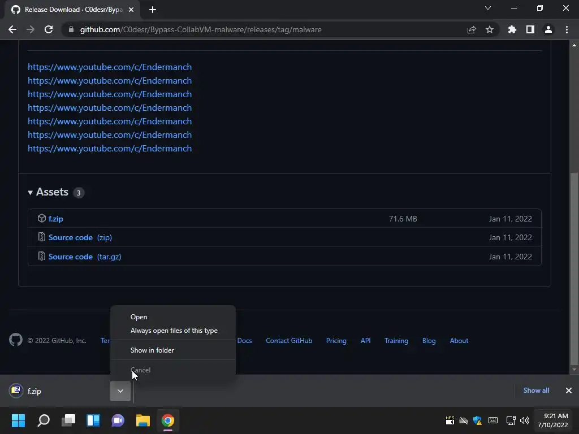The height and width of the screenshot is (434, 579).
Task: Click the 71.6 MB file size text
Action: 403,219
